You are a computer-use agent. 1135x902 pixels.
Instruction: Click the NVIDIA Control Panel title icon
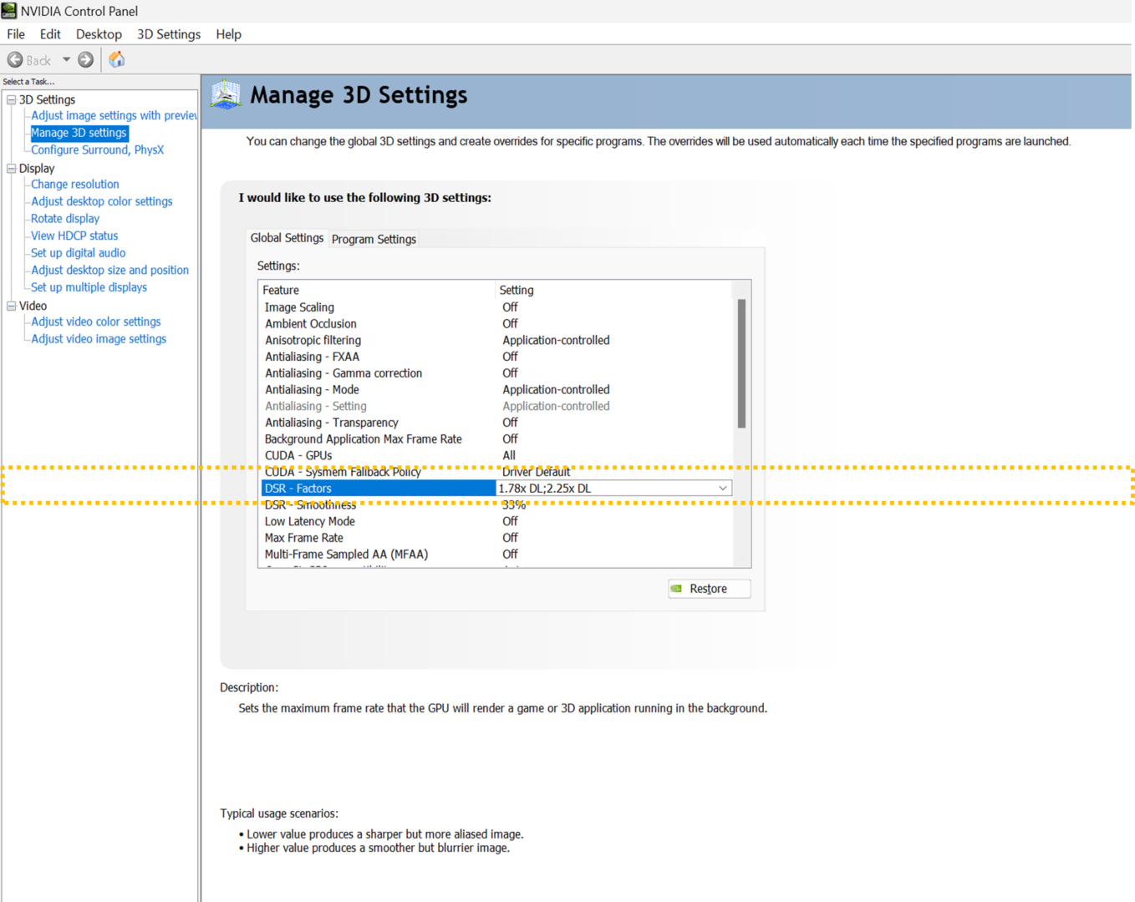click(9, 11)
